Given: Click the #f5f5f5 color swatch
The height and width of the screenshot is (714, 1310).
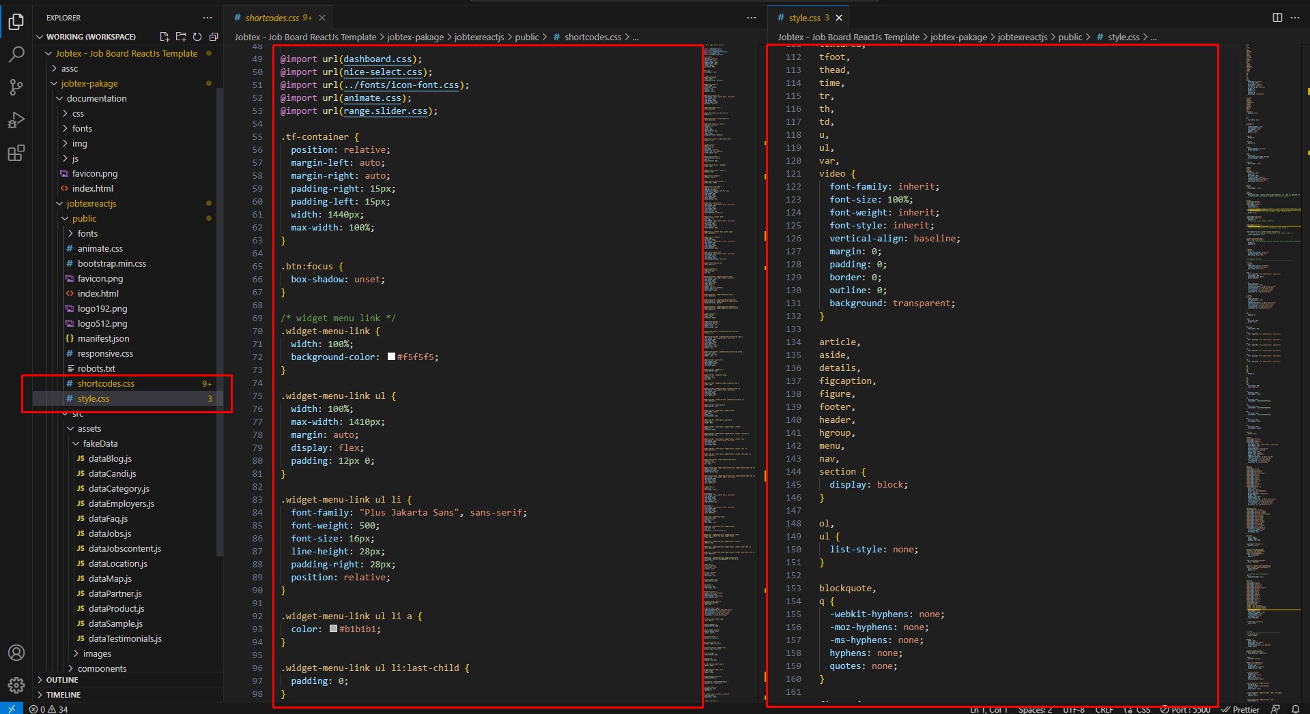Looking at the screenshot, I should click(x=391, y=357).
